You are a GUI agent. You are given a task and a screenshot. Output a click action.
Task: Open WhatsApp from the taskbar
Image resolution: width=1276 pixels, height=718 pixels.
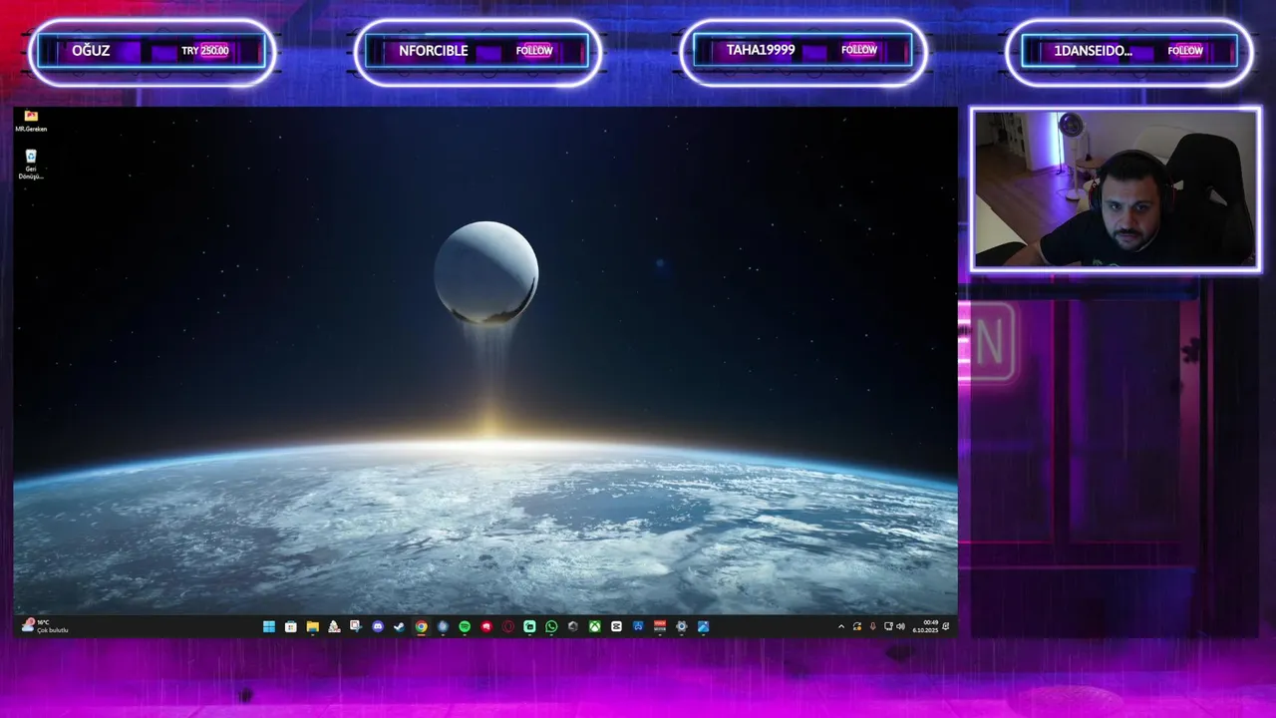point(551,626)
